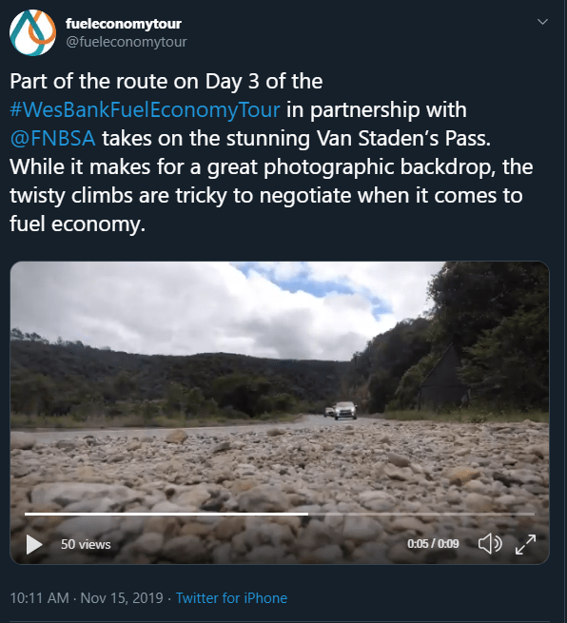The width and height of the screenshot is (567, 623).
Task: Expand video to fullscreen with arrows icon
Action: coord(525,544)
